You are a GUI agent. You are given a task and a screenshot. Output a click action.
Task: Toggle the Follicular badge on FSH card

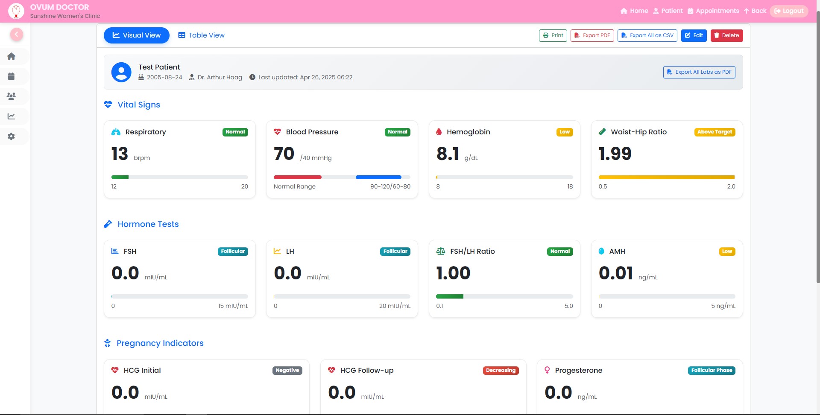click(x=233, y=251)
